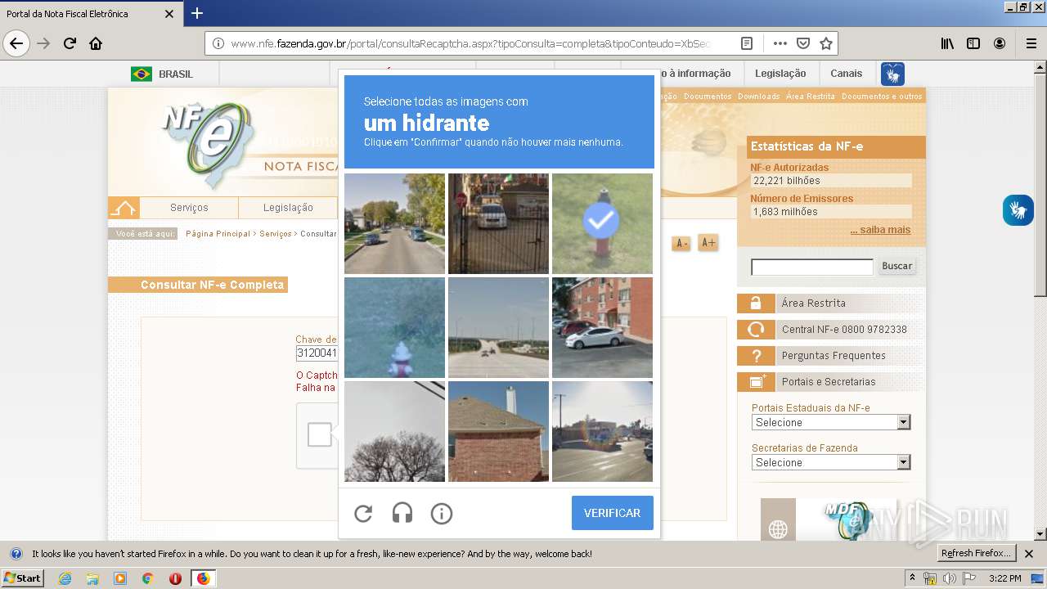Click VLibras accessibility icon in top bar
The width and height of the screenshot is (1047, 589).
(892, 74)
